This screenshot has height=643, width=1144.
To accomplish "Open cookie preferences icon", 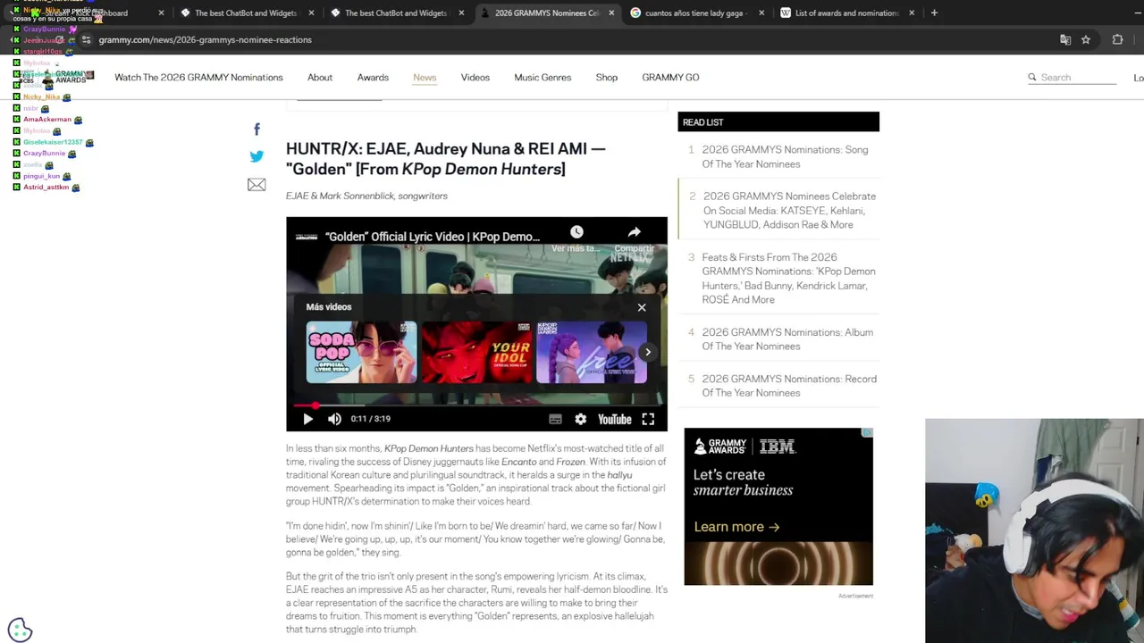I will [x=20, y=630].
